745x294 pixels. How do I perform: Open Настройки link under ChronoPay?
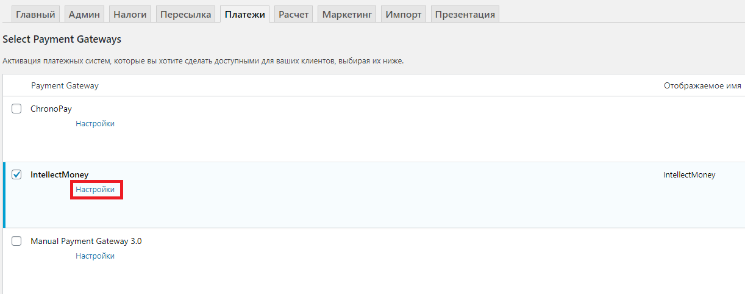coord(95,123)
